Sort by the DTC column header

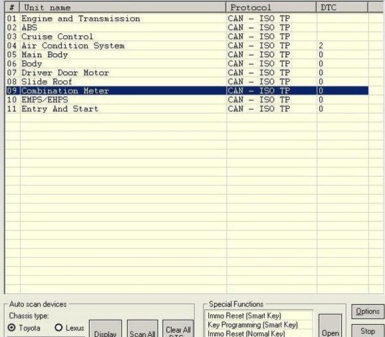pos(342,7)
